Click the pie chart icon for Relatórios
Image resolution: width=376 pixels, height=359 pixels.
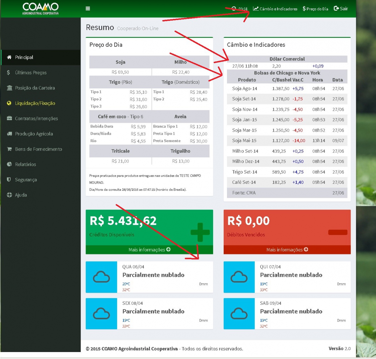[x=9, y=164]
